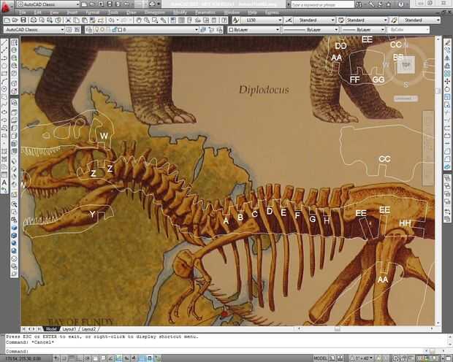Open the annotation scale 1"=40' button

click(x=362, y=358)
